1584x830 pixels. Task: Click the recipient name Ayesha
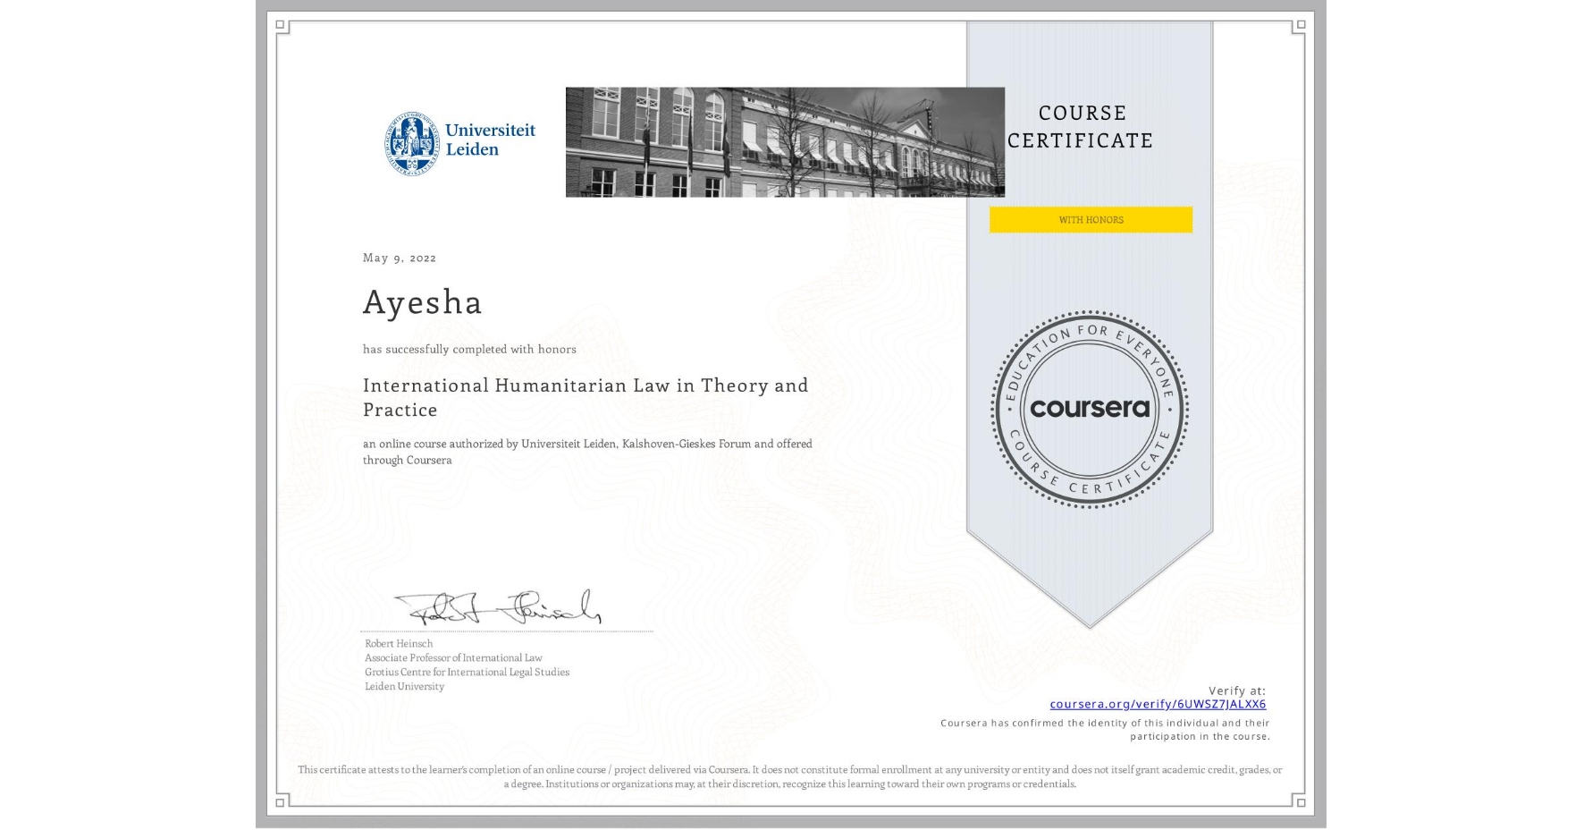point(422,304)
